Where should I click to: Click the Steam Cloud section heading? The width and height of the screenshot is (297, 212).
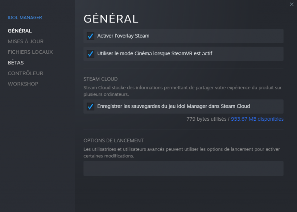coord(101,79)
